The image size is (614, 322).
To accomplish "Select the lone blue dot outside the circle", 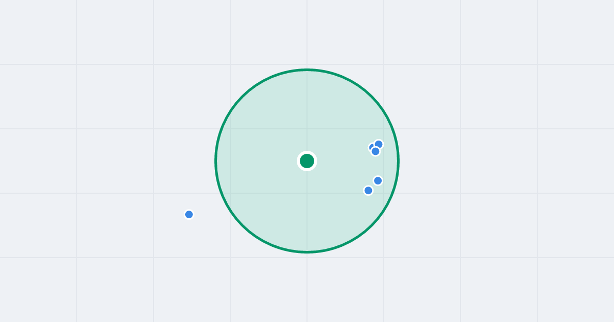I will [x=189, y=214].
